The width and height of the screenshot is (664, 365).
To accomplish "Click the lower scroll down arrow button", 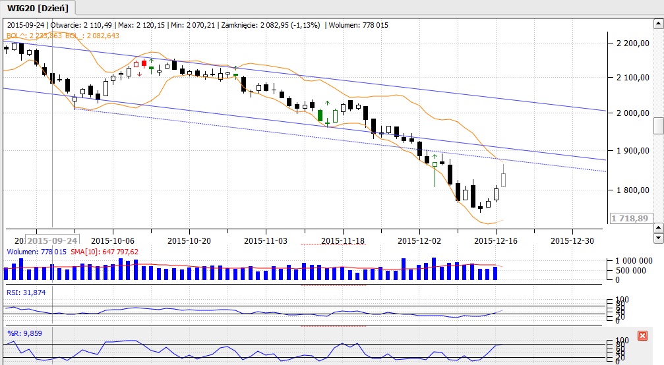I will click(x=659, y=238).
